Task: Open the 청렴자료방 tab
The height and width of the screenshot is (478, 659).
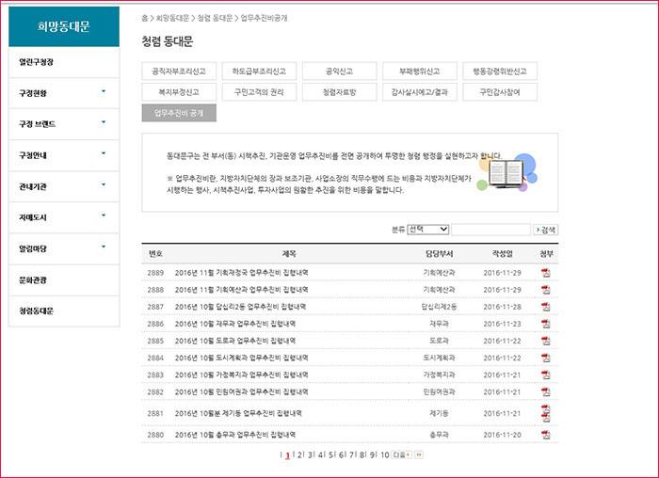Action: pos(339,92)
